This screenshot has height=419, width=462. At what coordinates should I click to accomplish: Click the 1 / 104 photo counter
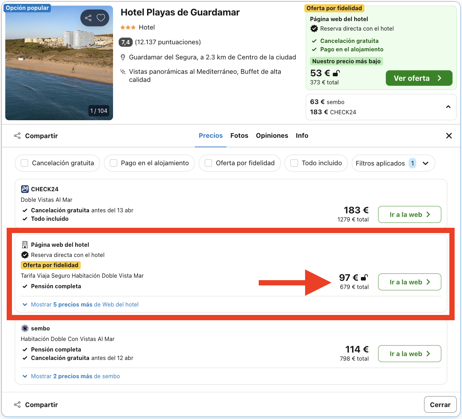click(x=99, y=111)
